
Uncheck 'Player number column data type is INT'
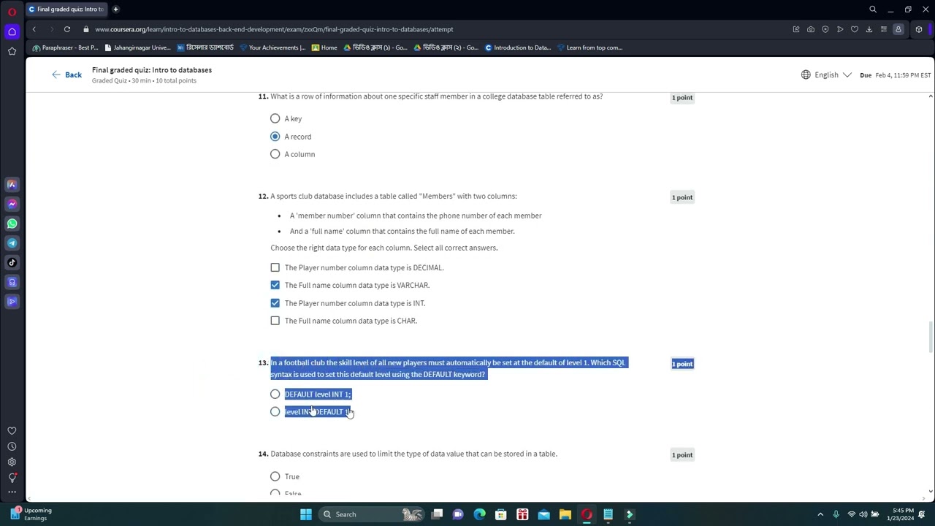(x=275, y=303)
